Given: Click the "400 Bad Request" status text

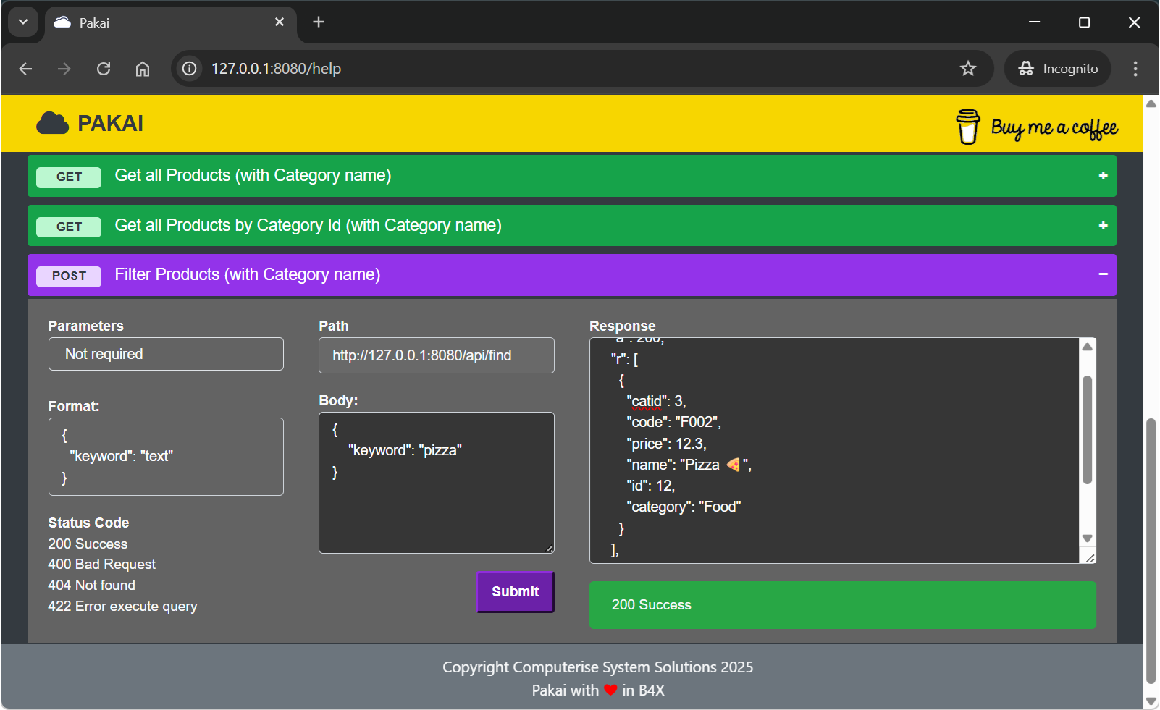Looking at the screenshot, I should 101,565.
